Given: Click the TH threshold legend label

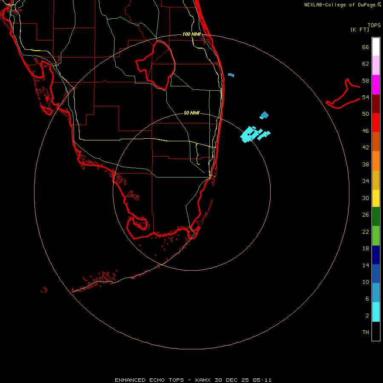Looking at the screenshot, I should pos(366,332).
